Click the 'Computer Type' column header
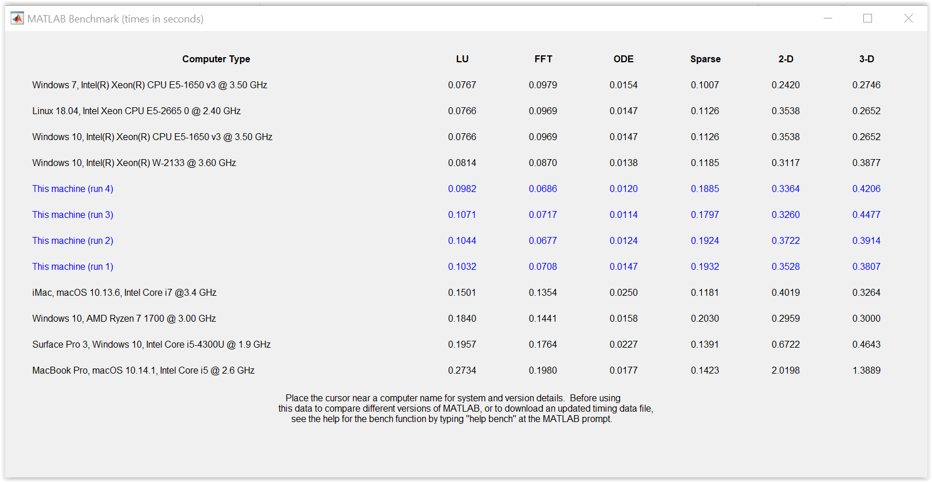 (x=216, y=59)
